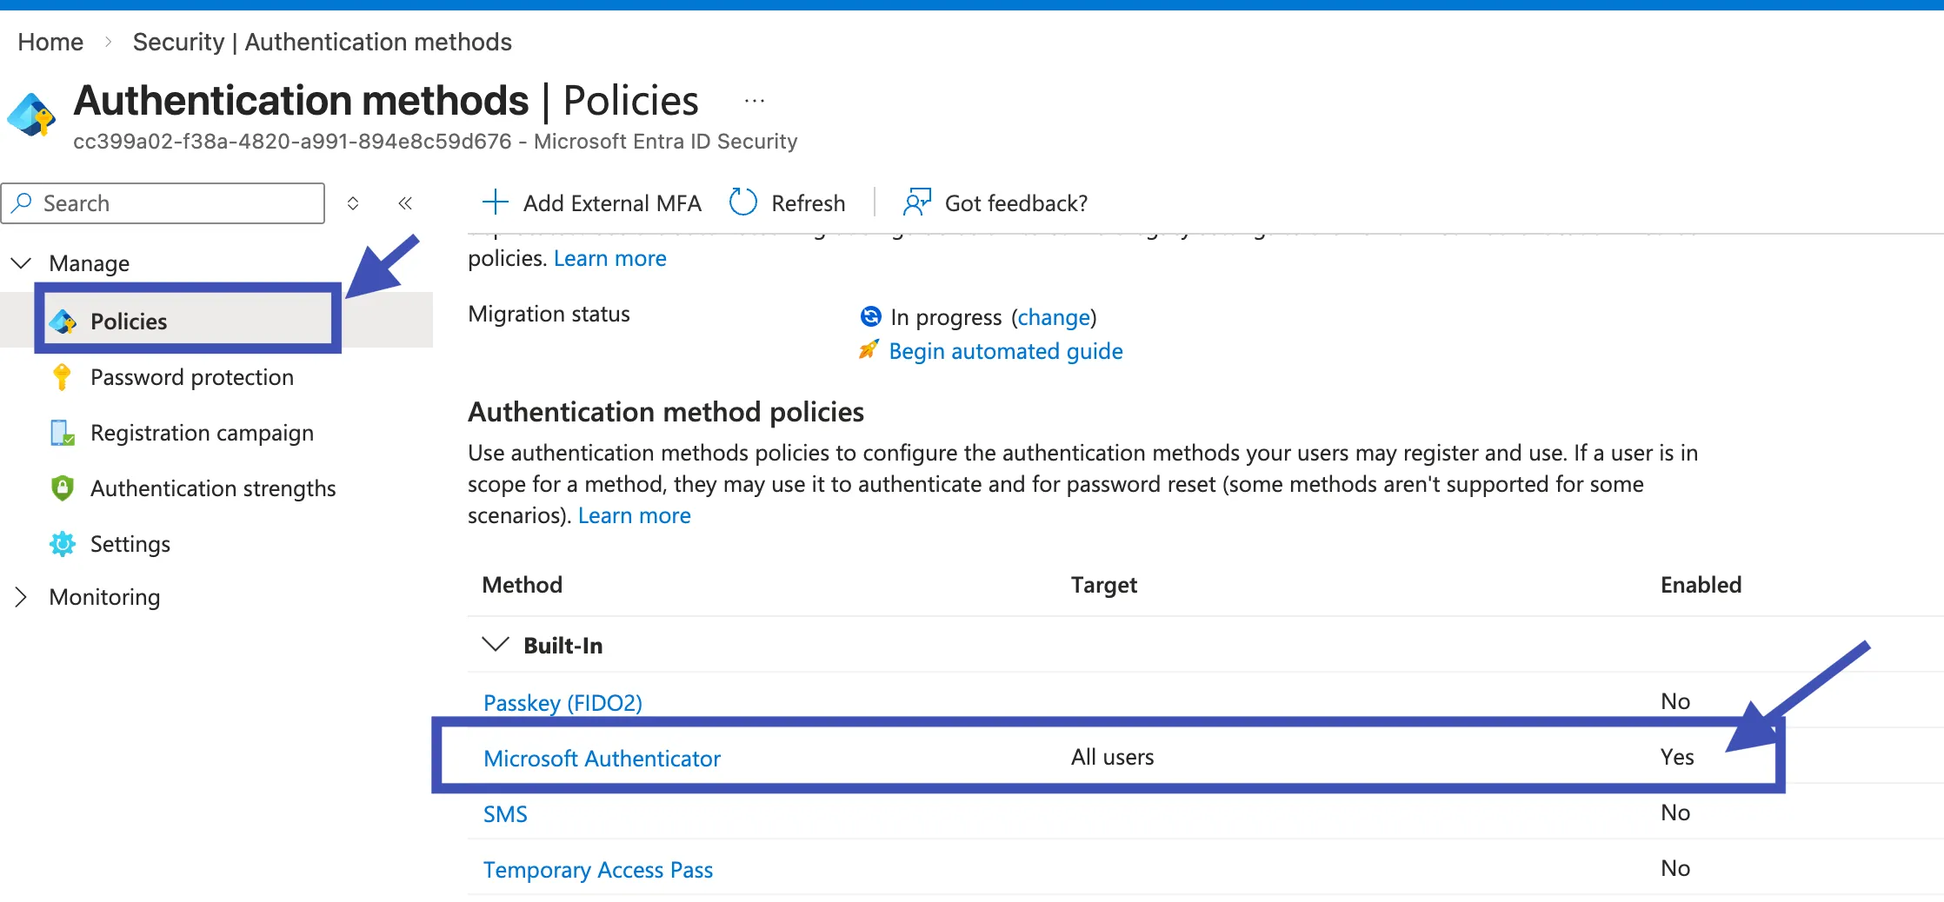Click Got feedback? button
Screen dimensions: 1944x902
995,202
